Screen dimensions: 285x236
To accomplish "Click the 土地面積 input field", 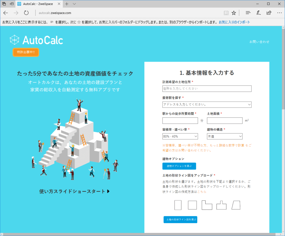I will (225, 121).
